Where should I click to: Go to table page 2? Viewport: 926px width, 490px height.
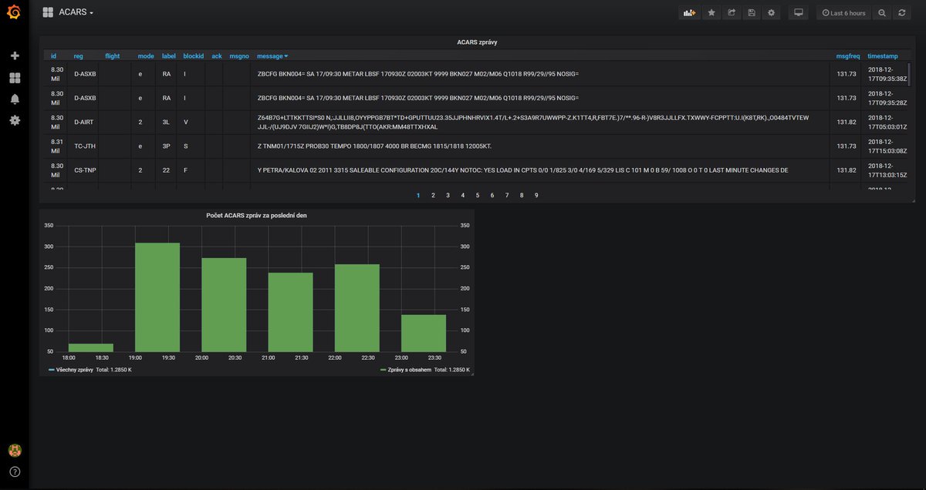click(x=433, y=196)
